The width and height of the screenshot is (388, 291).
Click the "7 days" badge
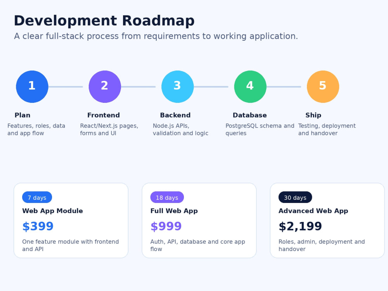pyautogui.click(x=37, y=197)
